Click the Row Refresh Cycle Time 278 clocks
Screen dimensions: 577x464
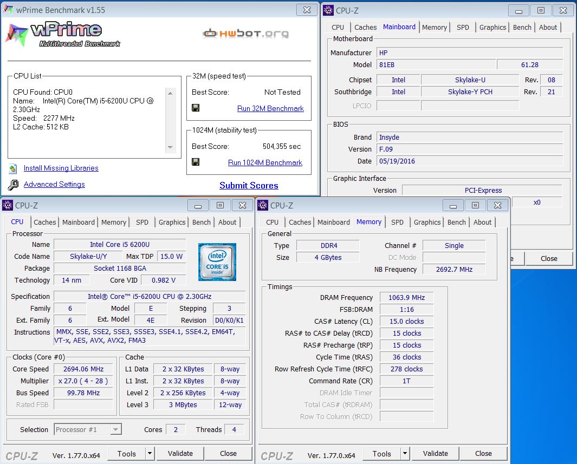[406, 369]
